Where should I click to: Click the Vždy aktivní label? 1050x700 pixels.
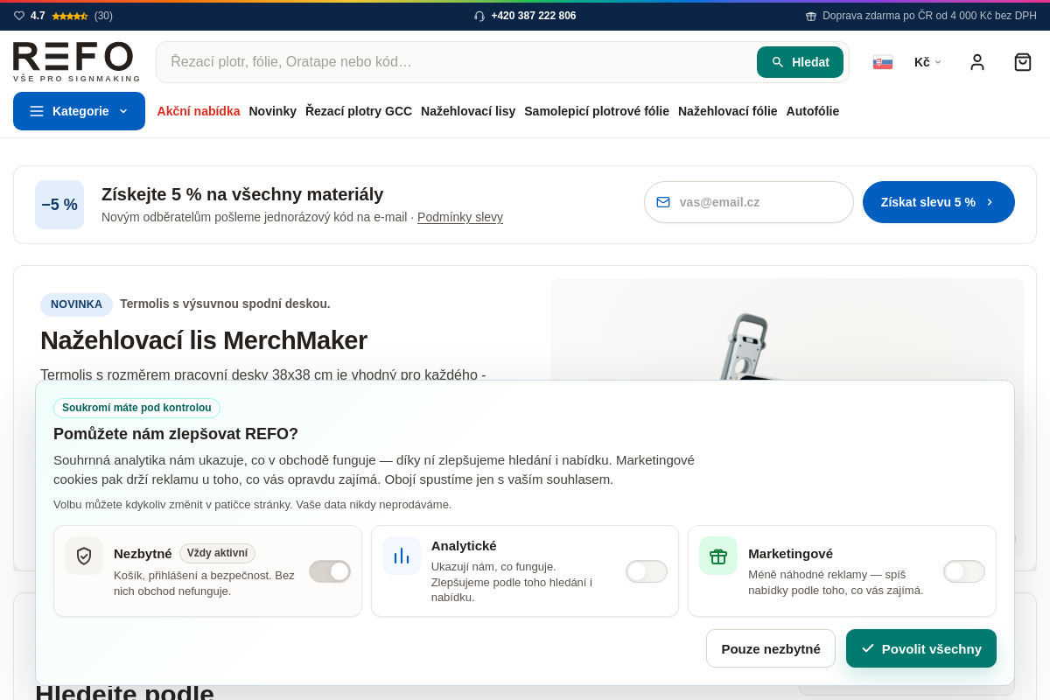[217, 553]
